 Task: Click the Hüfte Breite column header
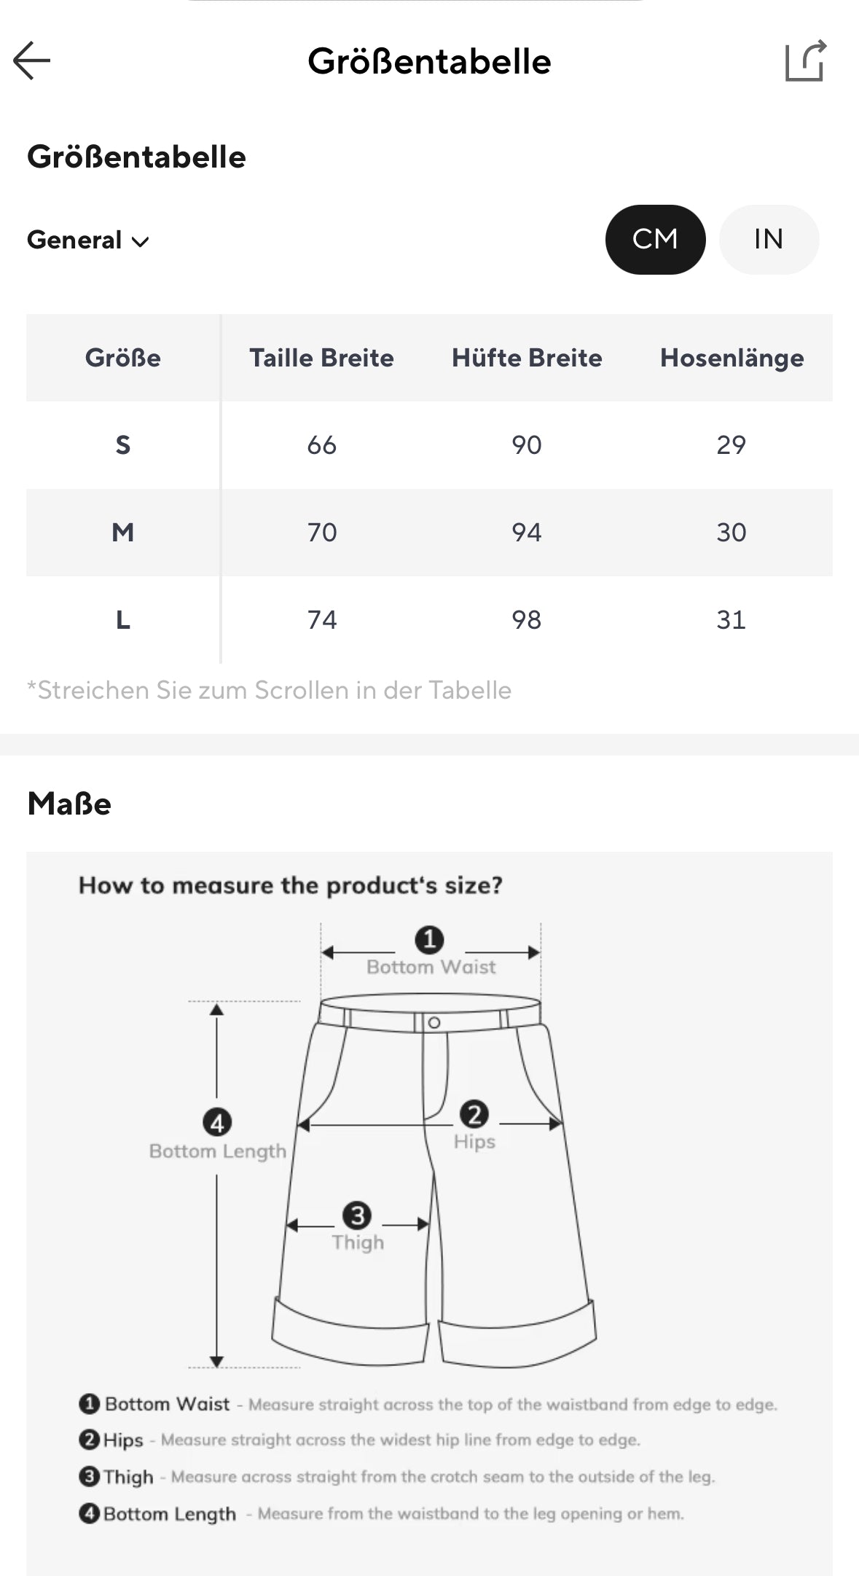coord(527,358)
